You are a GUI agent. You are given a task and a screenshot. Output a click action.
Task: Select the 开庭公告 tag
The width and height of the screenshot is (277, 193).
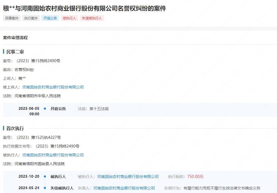(50, 18)
